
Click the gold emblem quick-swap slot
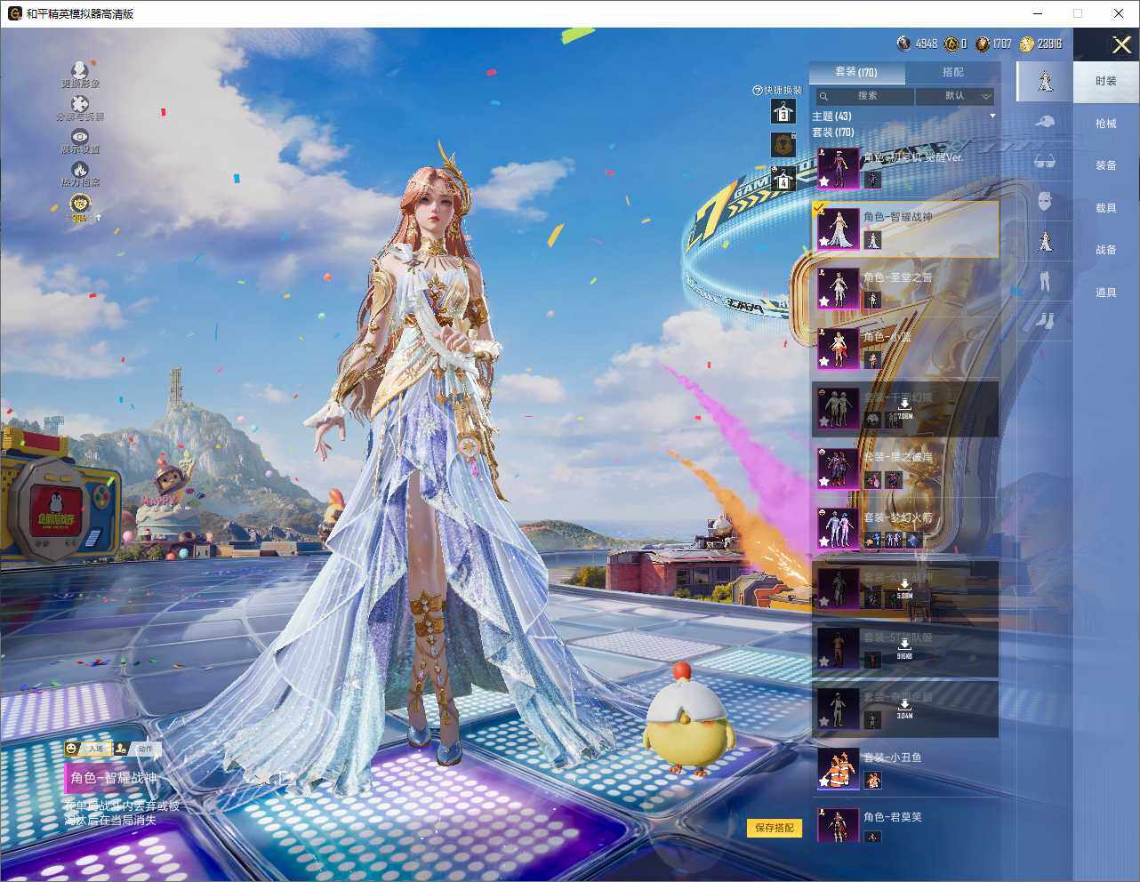point(783,144)
